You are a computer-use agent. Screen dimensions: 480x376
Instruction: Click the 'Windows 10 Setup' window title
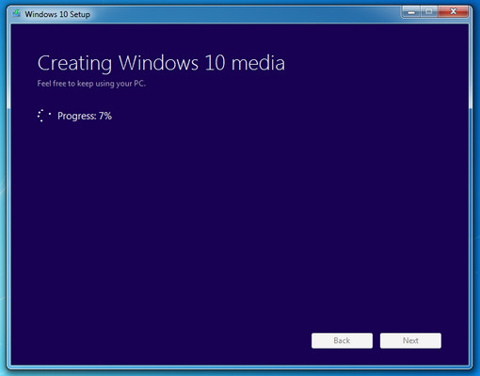57,14
